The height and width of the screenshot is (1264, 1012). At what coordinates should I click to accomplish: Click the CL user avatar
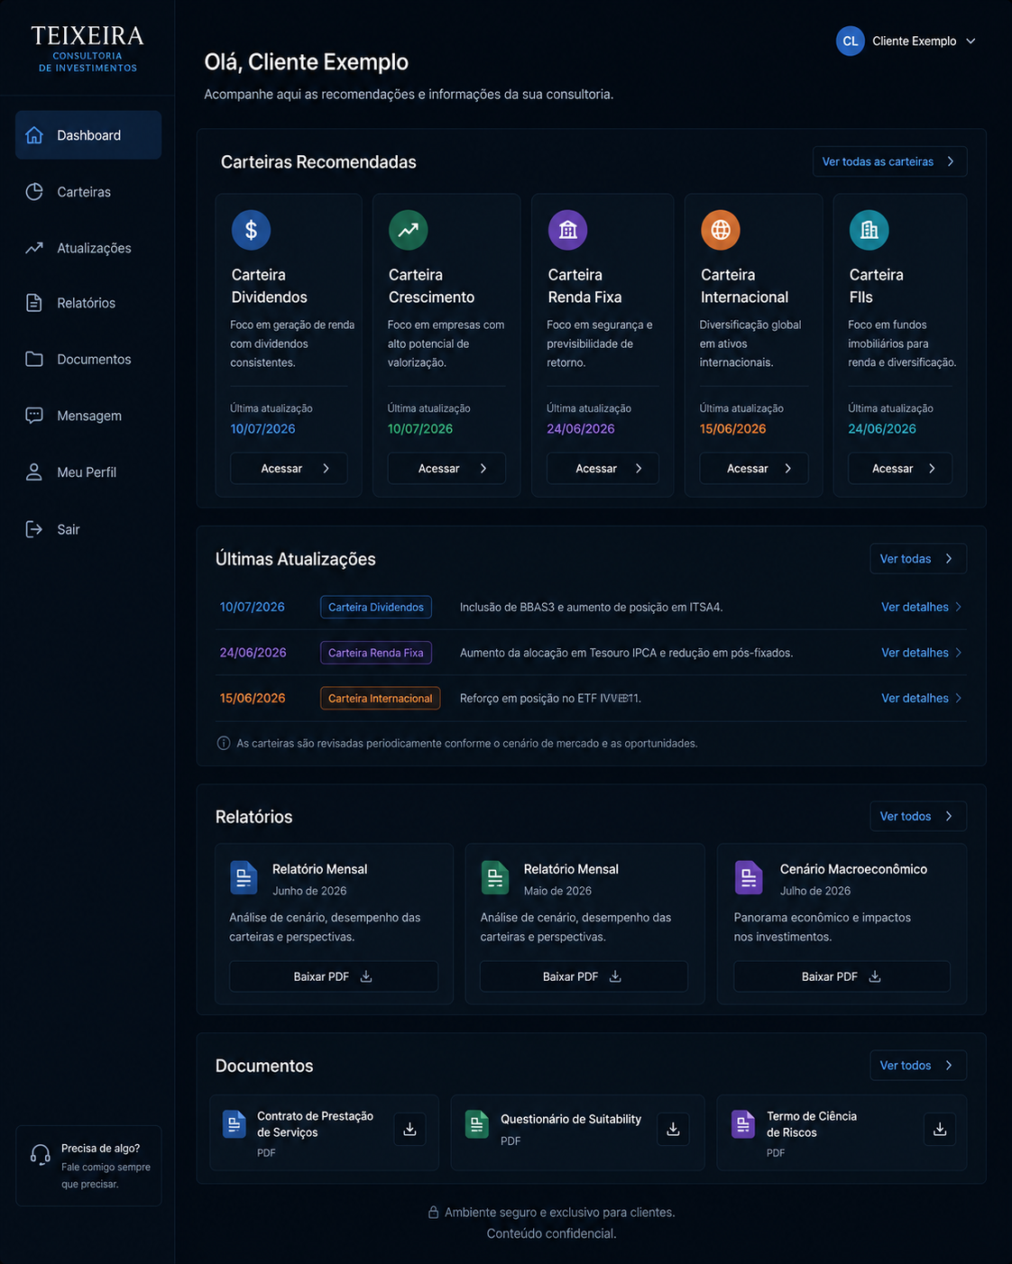coord(850,41)
